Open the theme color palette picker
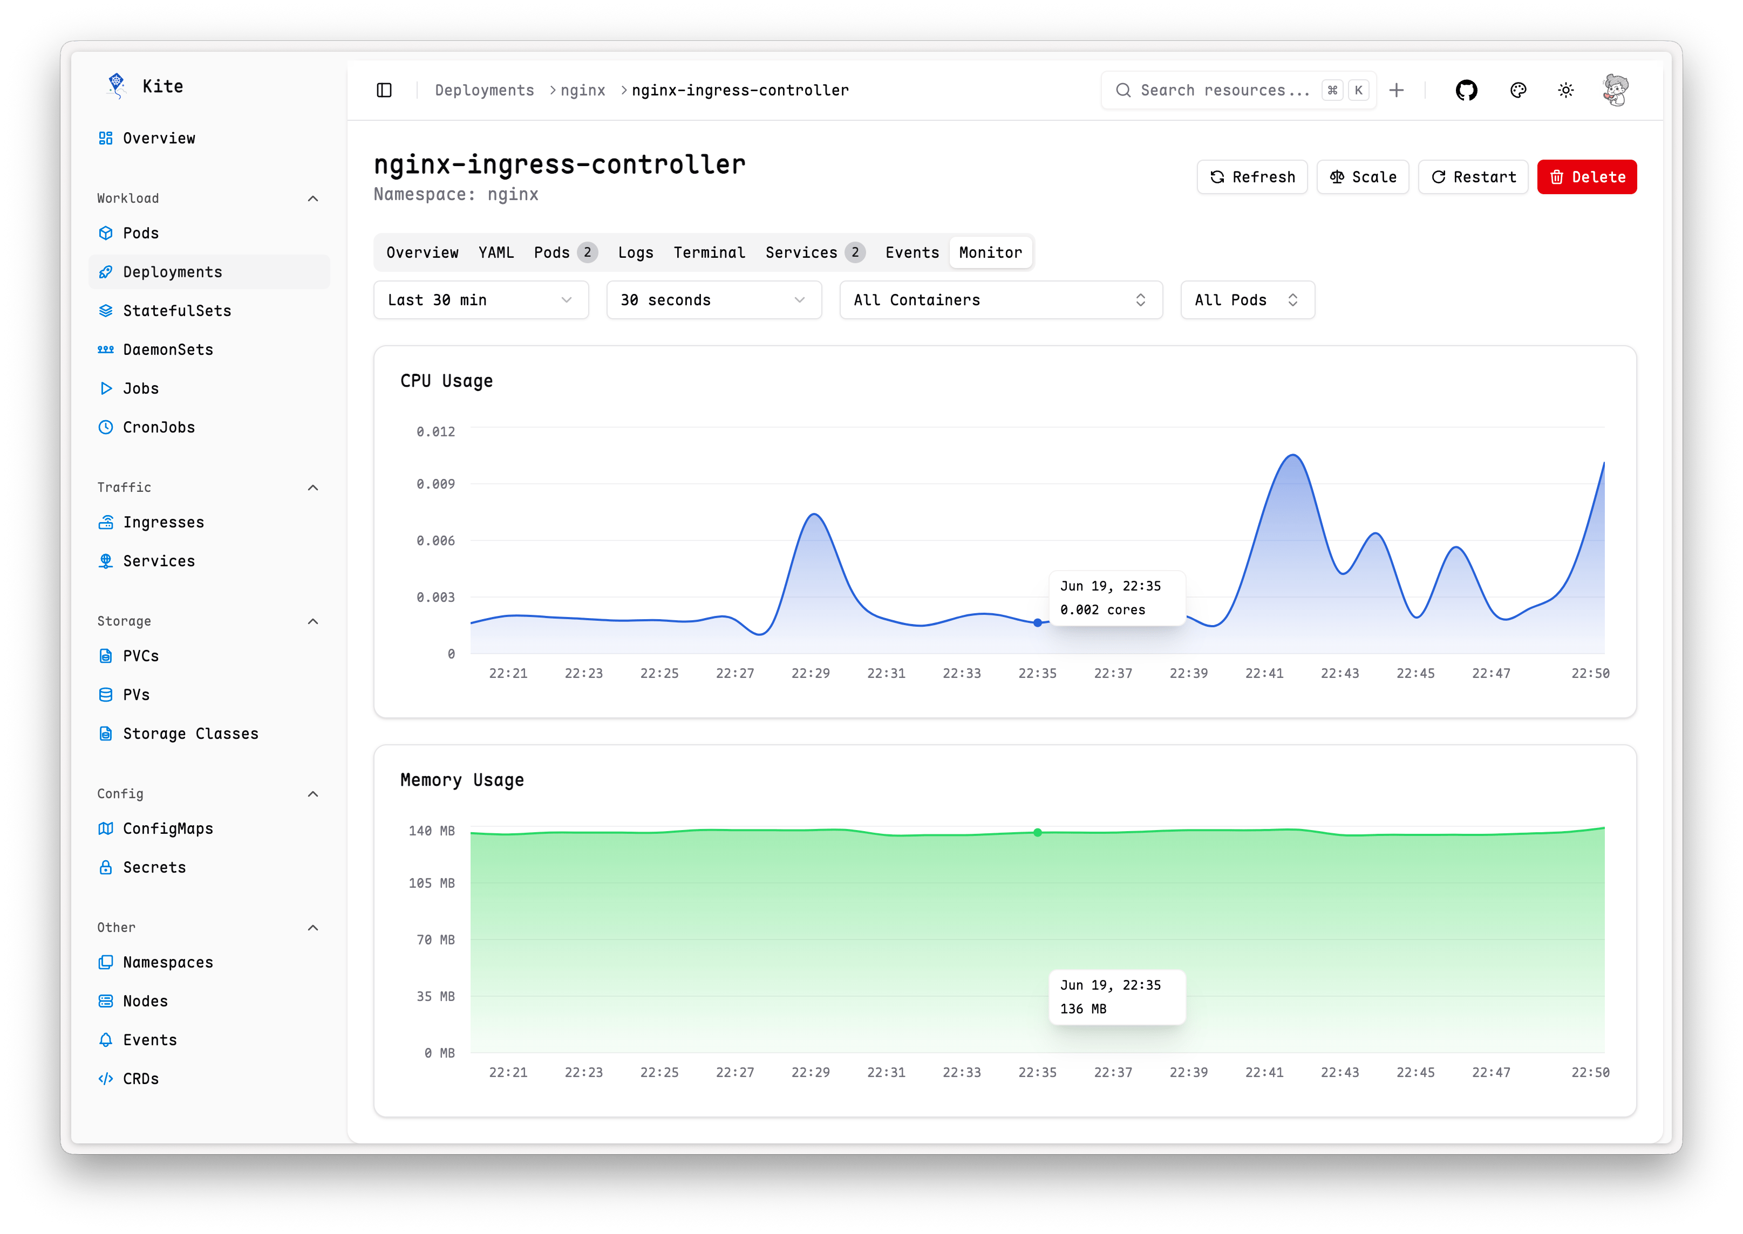1743x1234 pixels. pyautogui.click(x=1517, y=90)
